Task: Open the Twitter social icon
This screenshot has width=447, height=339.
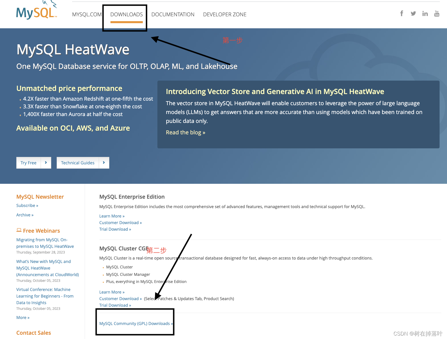Action: [x=413, y=13]
